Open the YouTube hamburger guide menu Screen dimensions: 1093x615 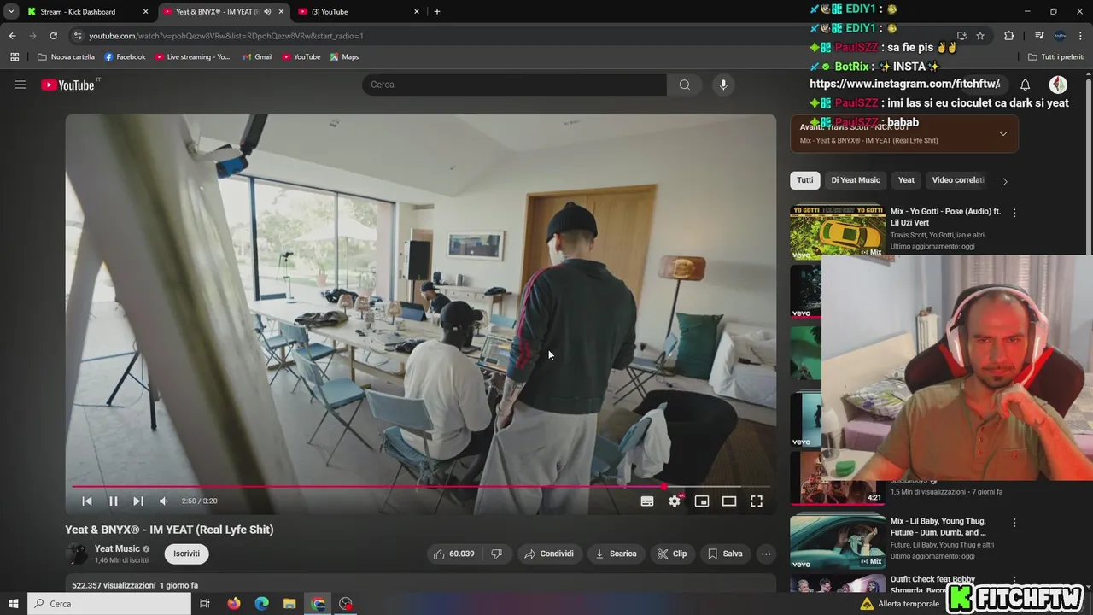(20, 85)
